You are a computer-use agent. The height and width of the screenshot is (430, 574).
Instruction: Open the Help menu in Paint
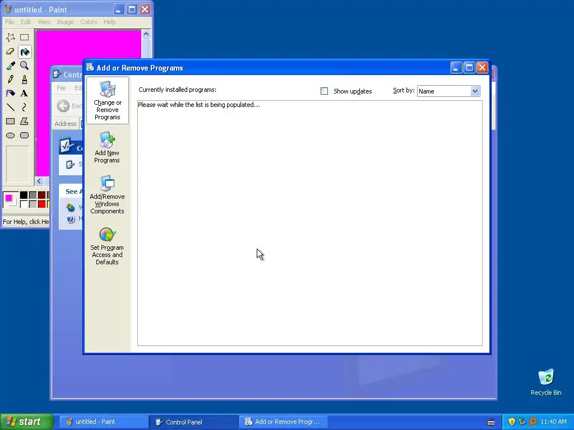pyautogui.click(x=109, y=22)
